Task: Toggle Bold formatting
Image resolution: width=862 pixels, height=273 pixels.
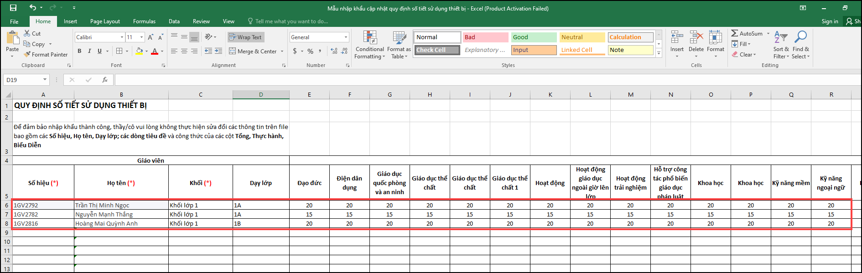Action: [x=79, y=51]
